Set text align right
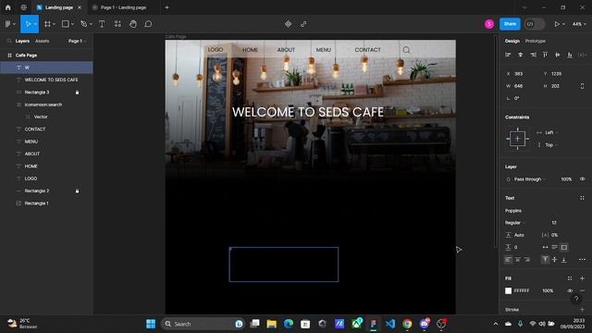592x333 pixels. point(527,260)
